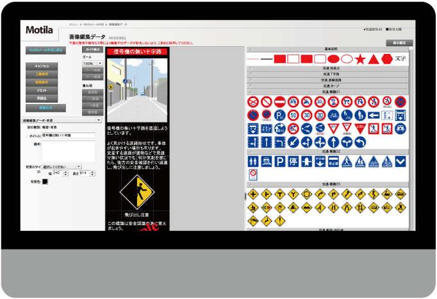Click the parts panel vertical scrollbar
The image size is (437, 299).
[411, 139]
